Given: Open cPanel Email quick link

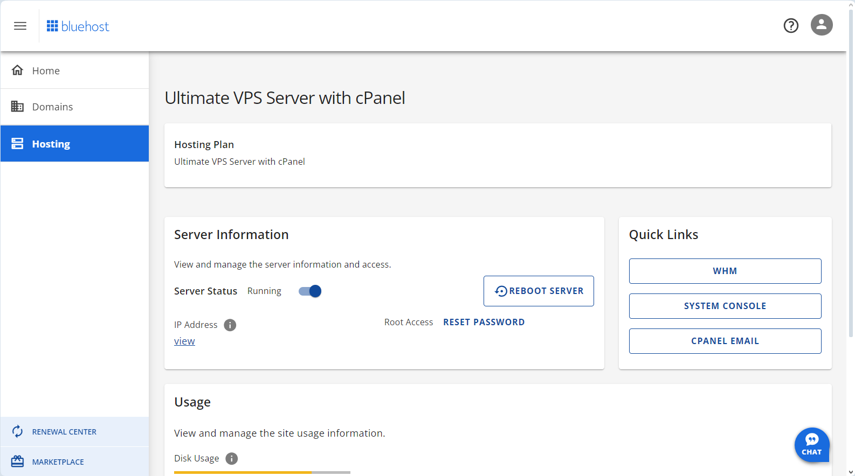Looking at the screenshot, I should 725,341.
